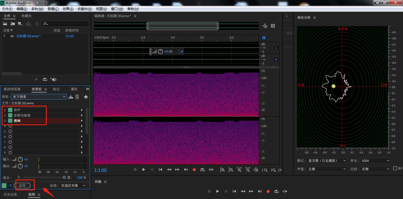Delete the current effects preset via trash icon
Image resolution: width=403 pixels, height=199 pixels.
pos(77,97)
